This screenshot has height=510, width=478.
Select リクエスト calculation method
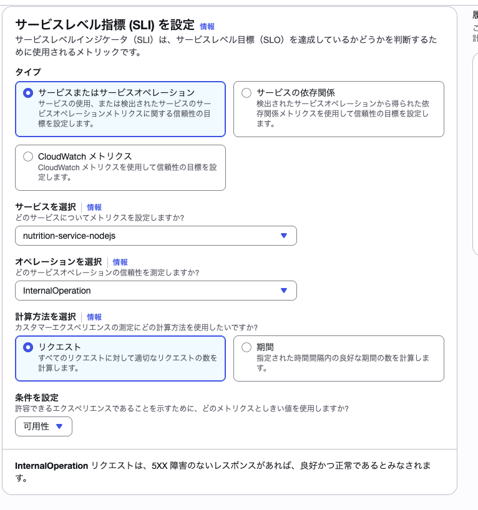tap(27, 347)
